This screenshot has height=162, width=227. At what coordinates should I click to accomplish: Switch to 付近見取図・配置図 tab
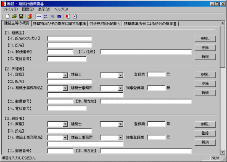click(105, 24)
